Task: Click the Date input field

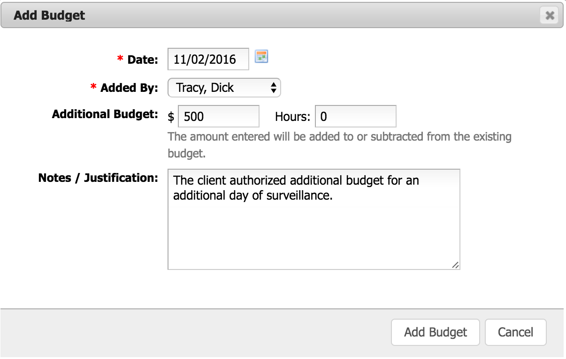Action: coord(208,59)
